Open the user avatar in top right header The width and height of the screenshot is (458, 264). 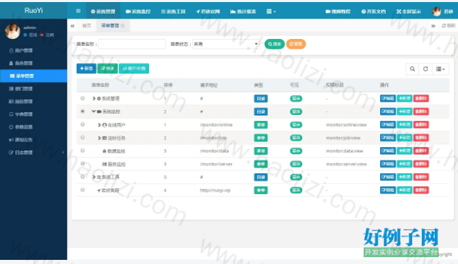tap(436, 12)
